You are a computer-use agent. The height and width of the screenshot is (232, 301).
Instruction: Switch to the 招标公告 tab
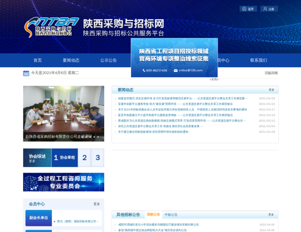point(153,214)
